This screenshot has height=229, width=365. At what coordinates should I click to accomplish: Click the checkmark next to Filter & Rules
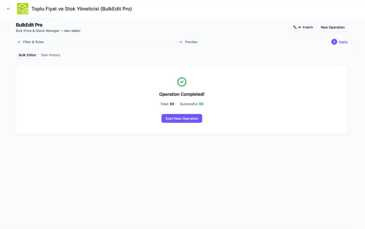[19, 42]
